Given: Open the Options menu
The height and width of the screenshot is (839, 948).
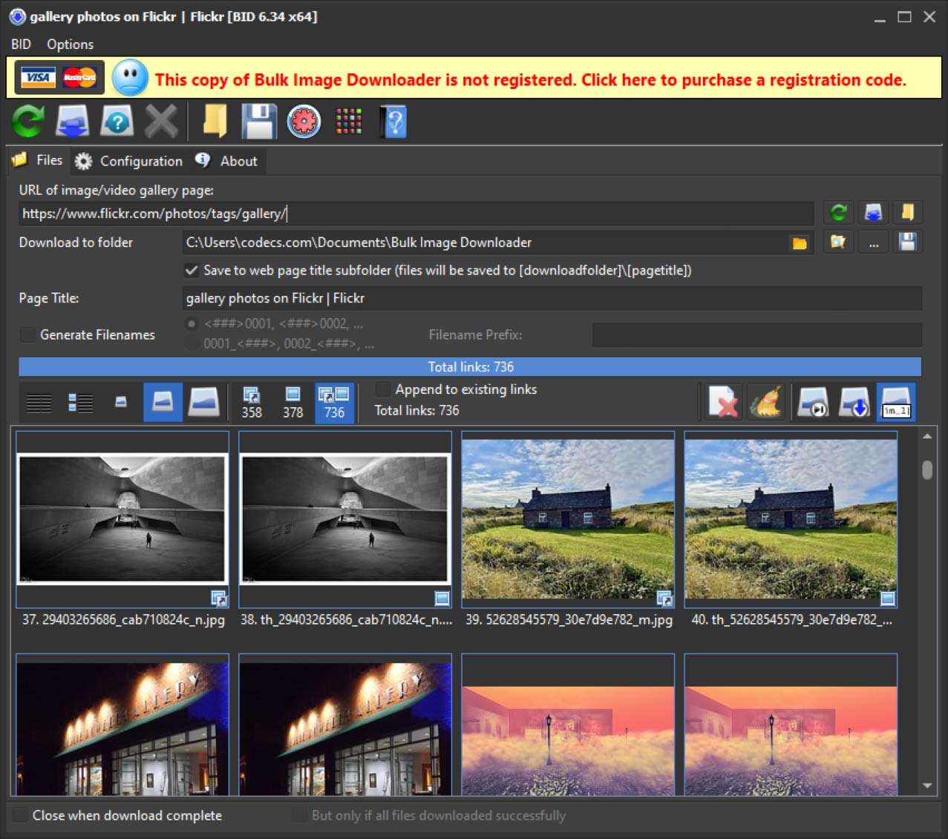Looking at the screenshot, I should tap(71, 45).
